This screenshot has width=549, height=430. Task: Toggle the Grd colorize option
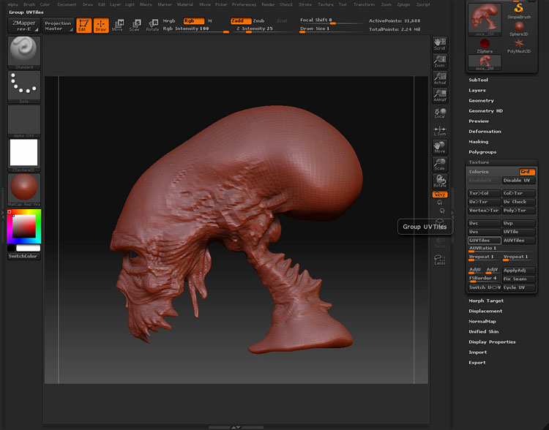tap(527, 171)
